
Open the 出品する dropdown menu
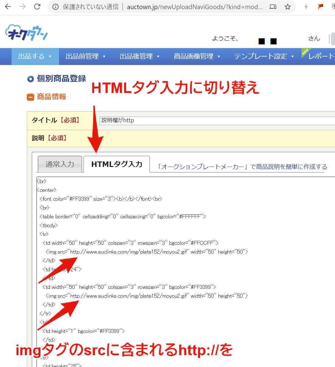[35, 56]
